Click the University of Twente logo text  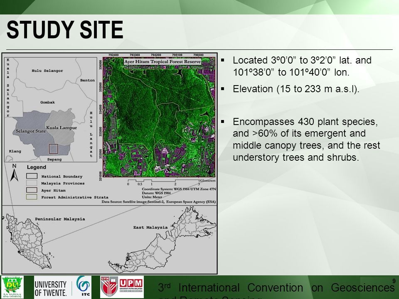point(51,288)
